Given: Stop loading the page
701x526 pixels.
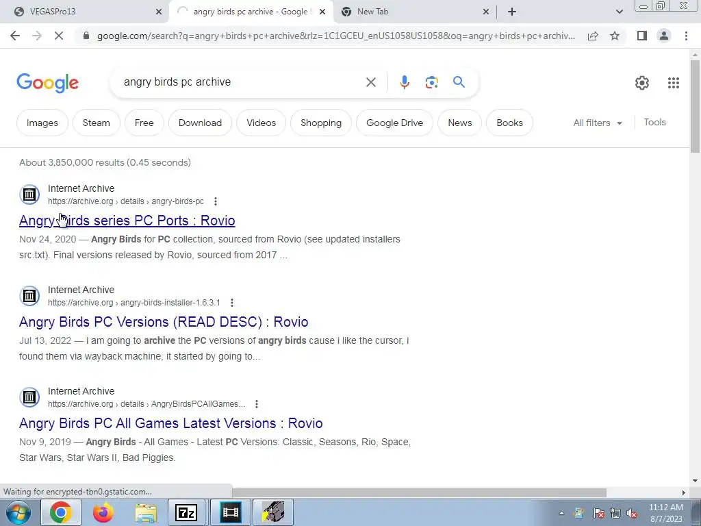Looking at the screenshot, I should pos(59,36).
